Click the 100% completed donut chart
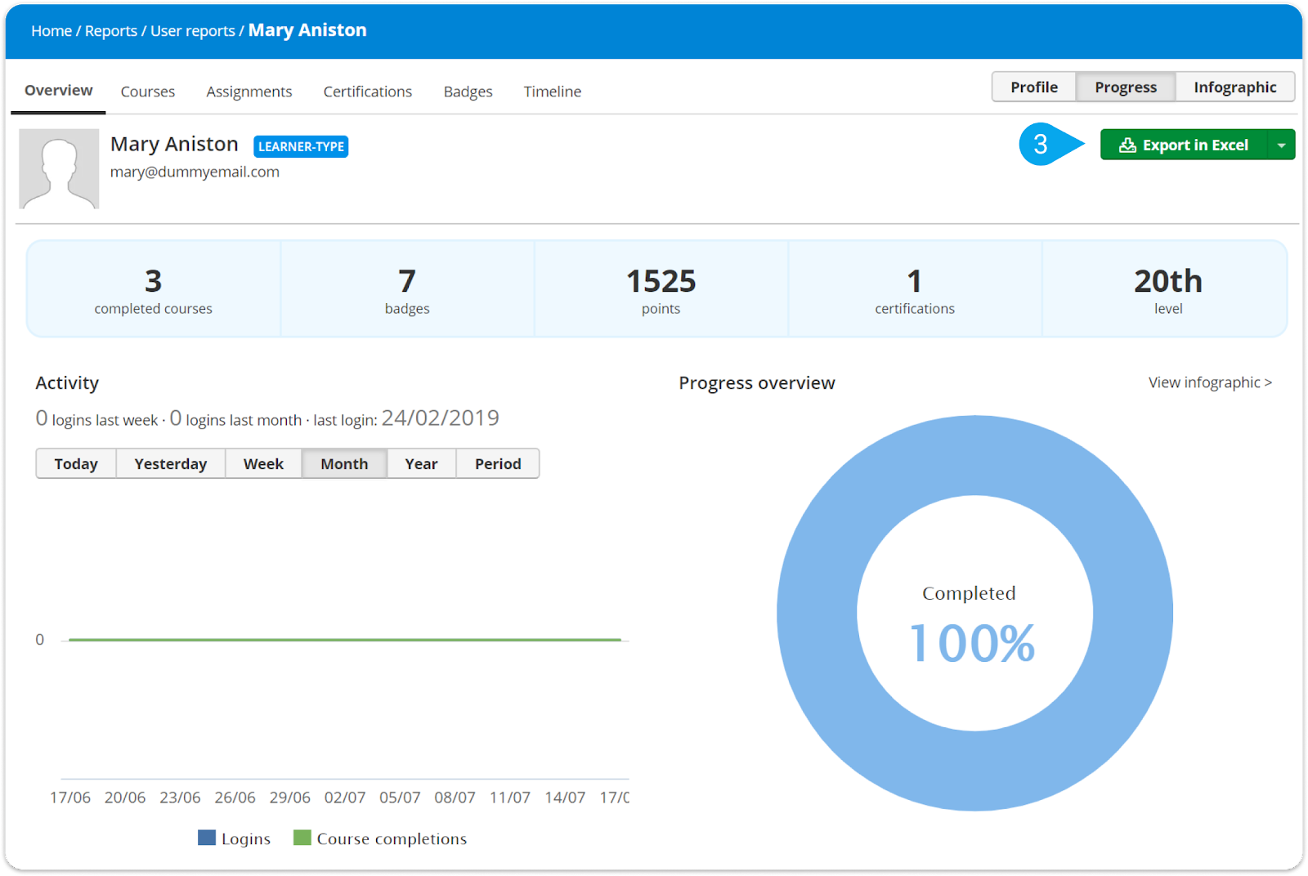Image resolution: width=1308 pixels, height=876 pixels. click(974, 613)
